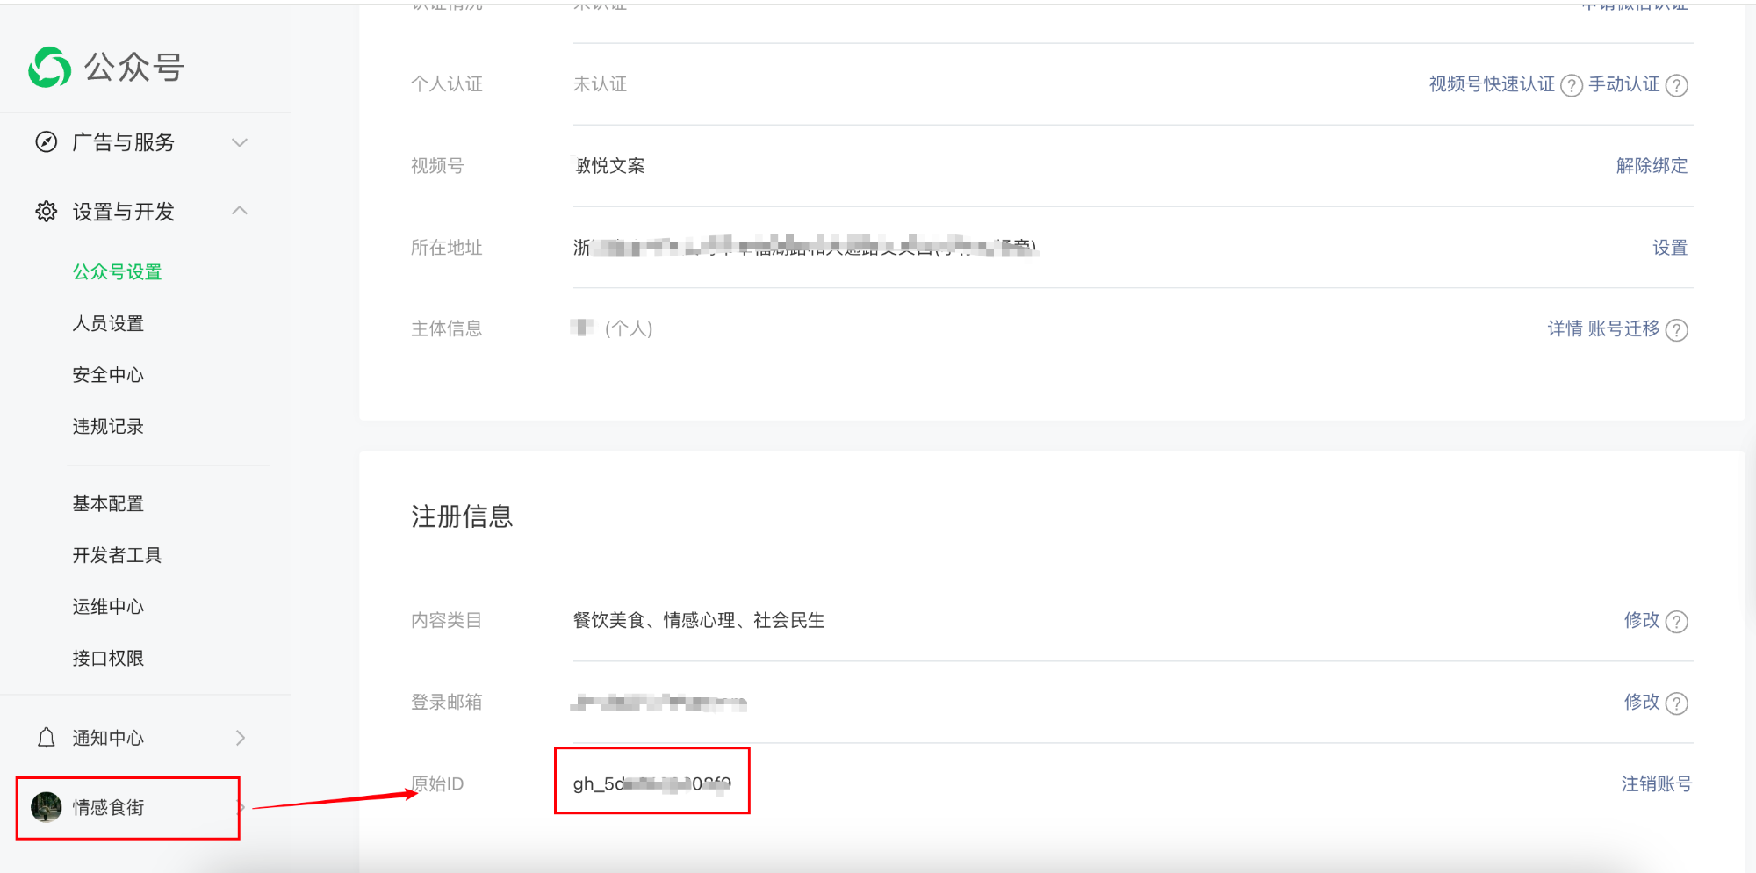
Task: Click help icon next to 视频号快速认证
Action: [1572, 85]
